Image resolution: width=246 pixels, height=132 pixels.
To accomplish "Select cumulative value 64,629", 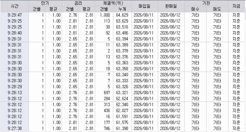I will click(x=122, y=15).
